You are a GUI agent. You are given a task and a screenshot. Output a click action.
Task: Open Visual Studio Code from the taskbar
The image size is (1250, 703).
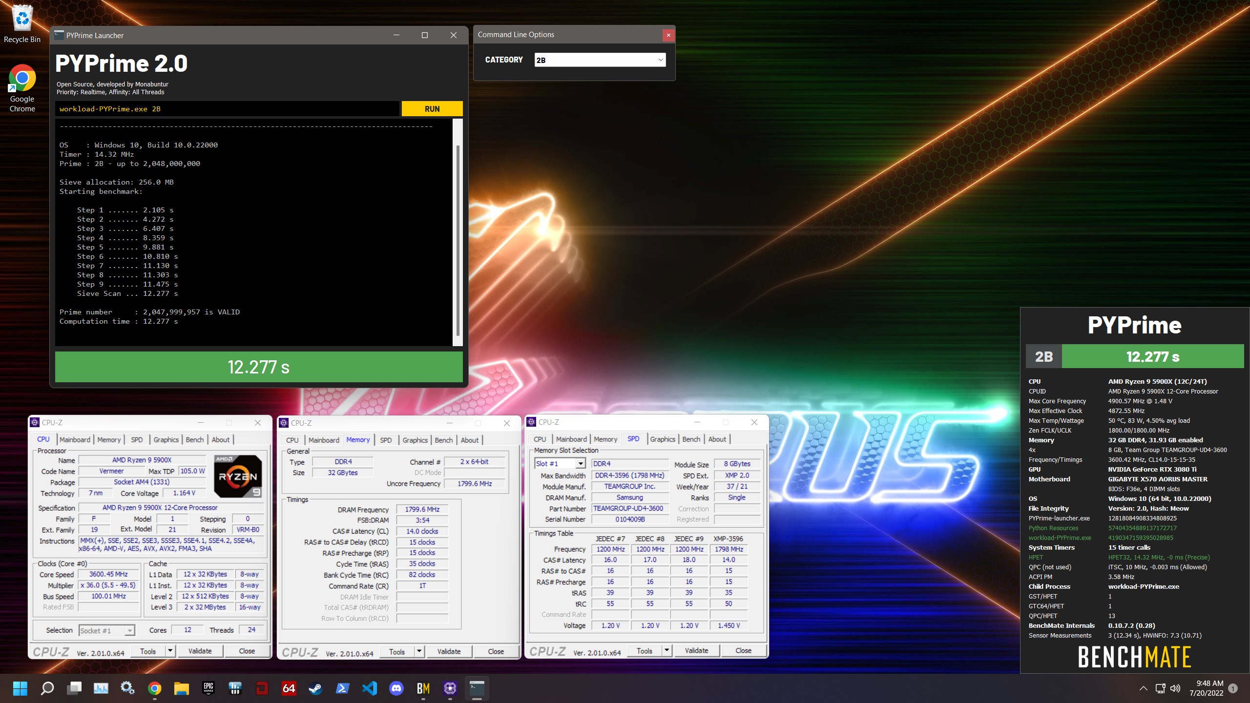[x=370, y=688]
